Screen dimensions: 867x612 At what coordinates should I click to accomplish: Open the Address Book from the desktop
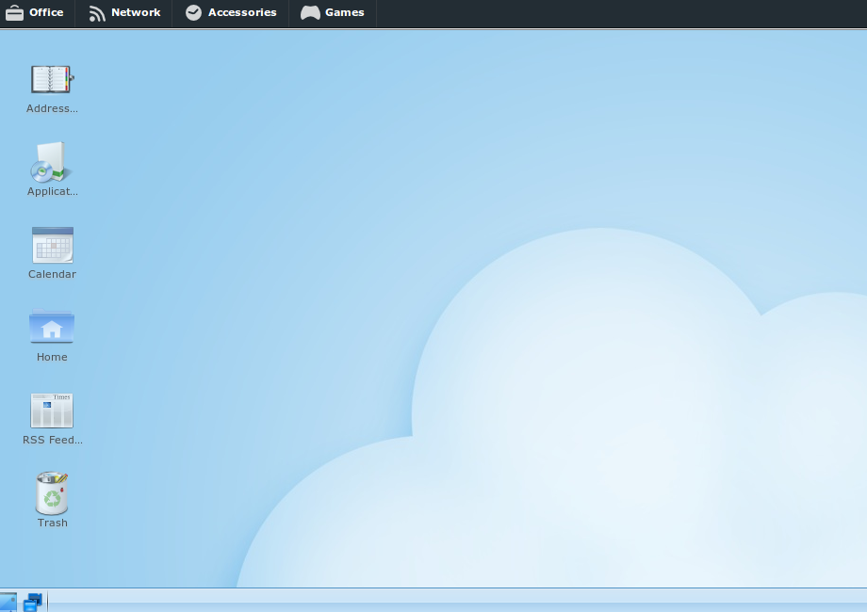point(52,79)
